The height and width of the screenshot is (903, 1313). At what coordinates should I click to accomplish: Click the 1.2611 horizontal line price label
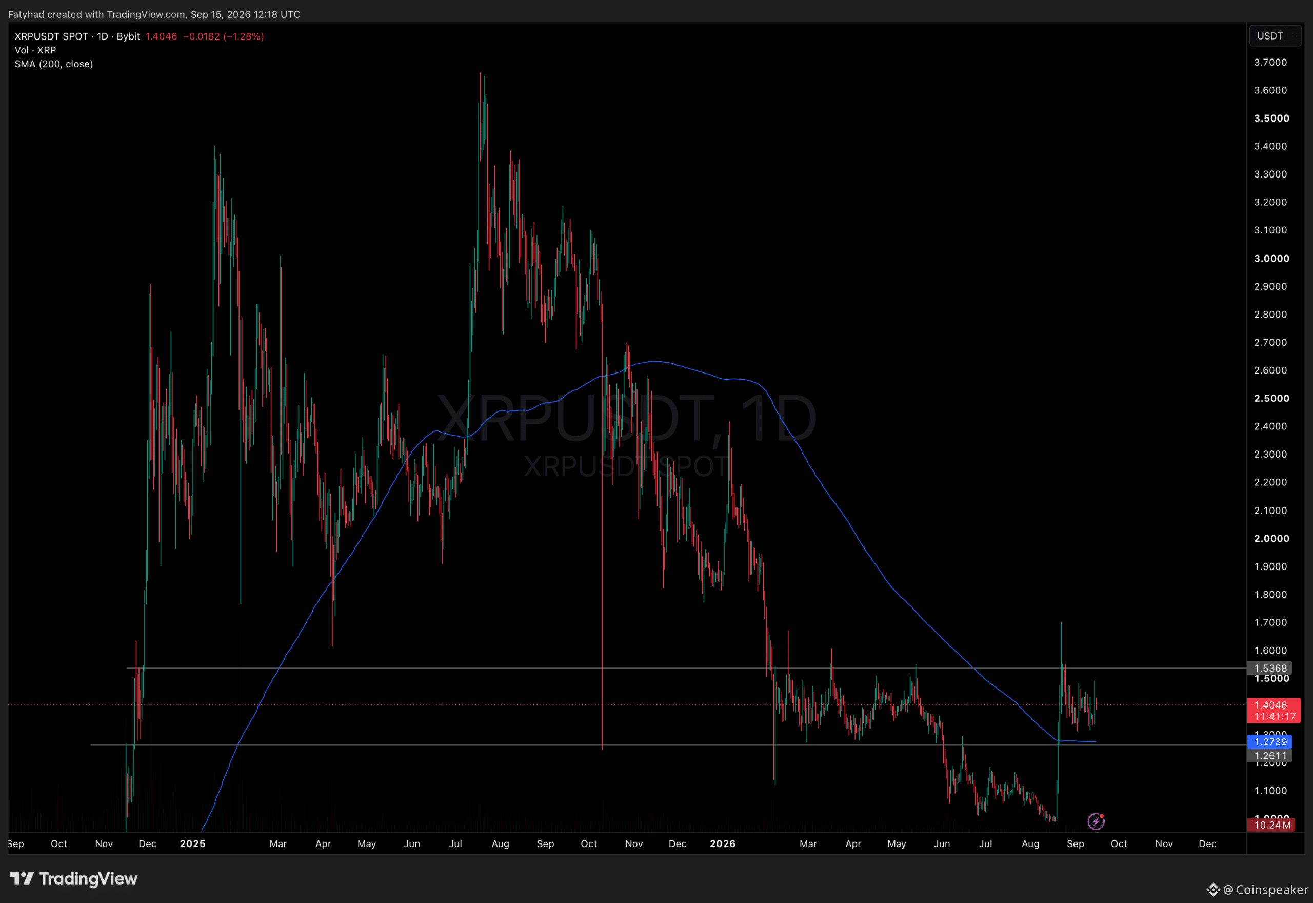(1270, 756)
